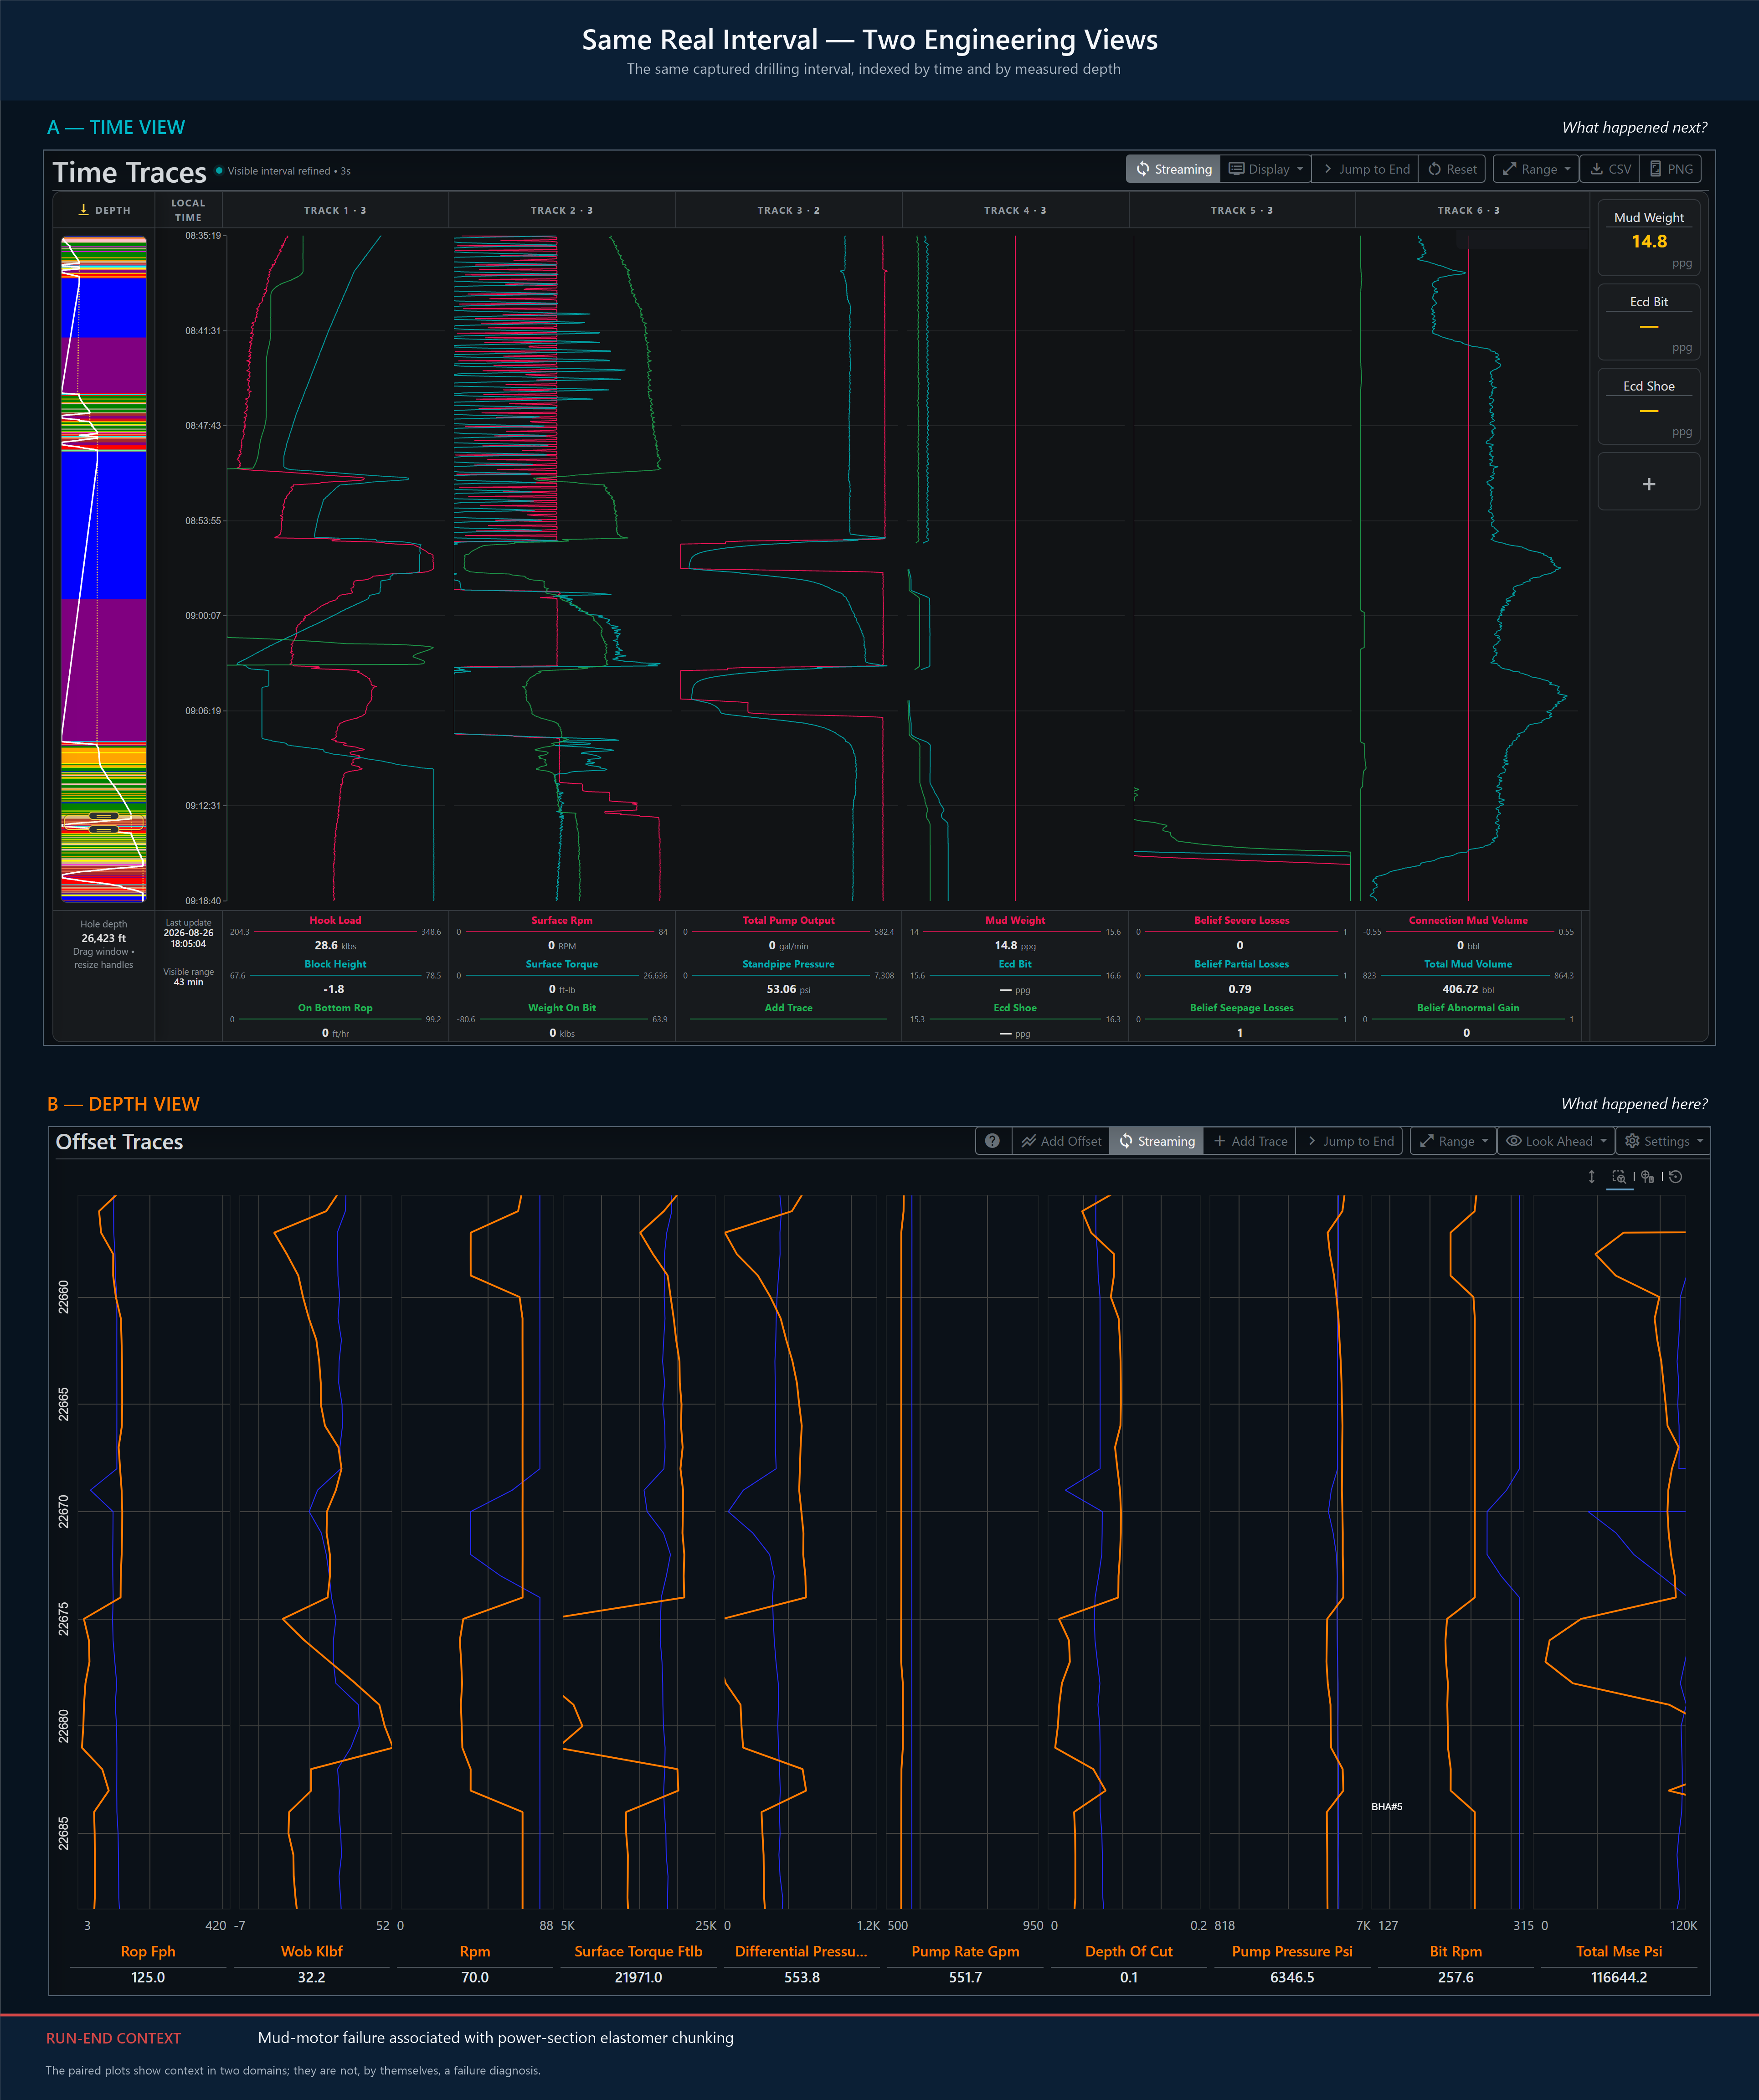The width and height of the screenshot is (1759, 2100).
Task: Export Time Traces as CSV
Action: pyautogui.click(x=1609, y=169)
